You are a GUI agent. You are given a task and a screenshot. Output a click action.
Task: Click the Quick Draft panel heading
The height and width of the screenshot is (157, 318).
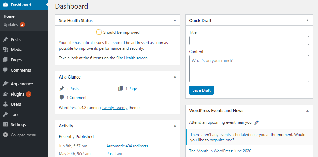pos(200,20)
